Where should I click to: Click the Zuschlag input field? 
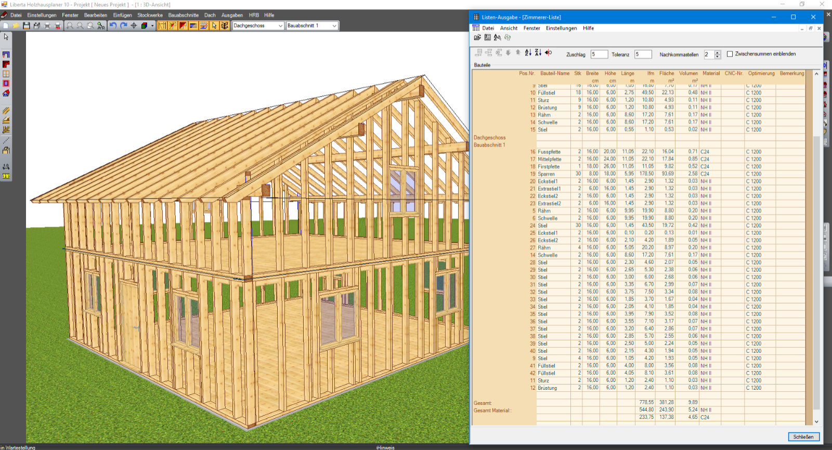coord(599,55)
